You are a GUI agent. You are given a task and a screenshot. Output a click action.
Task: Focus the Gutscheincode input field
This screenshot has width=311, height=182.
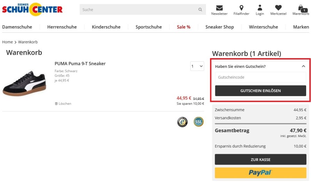click(261, 77)
